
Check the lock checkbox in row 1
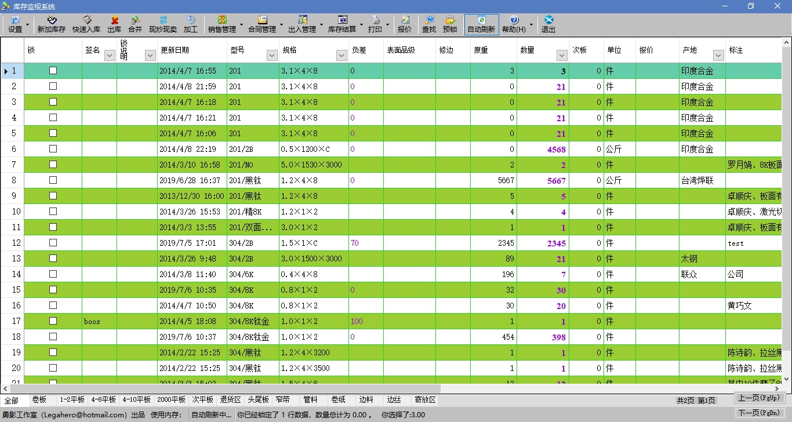pyautogui.click(x=53, y=71)
